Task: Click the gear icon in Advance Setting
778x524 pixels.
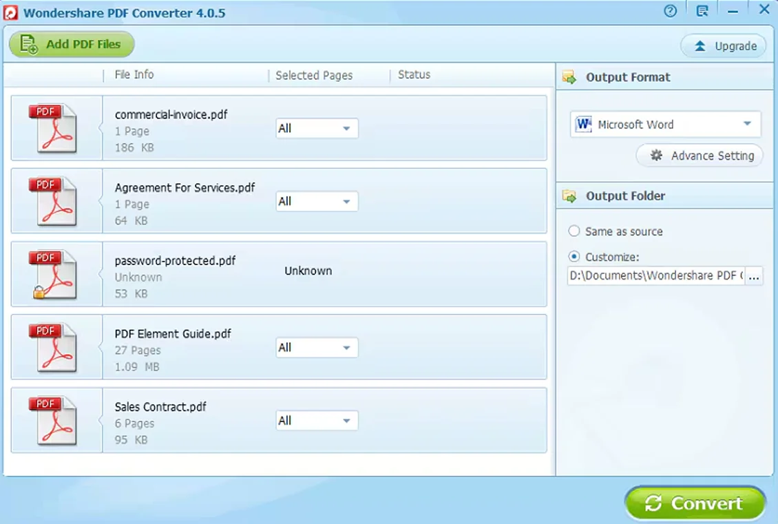Action: (656, 156)
